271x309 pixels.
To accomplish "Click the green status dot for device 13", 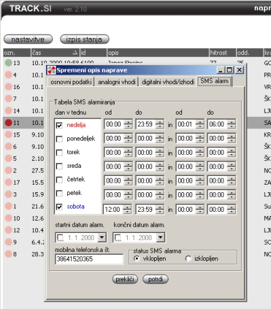I will (x=8, y=62).
